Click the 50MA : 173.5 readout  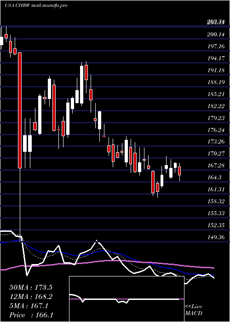click(x=31, y=287)
